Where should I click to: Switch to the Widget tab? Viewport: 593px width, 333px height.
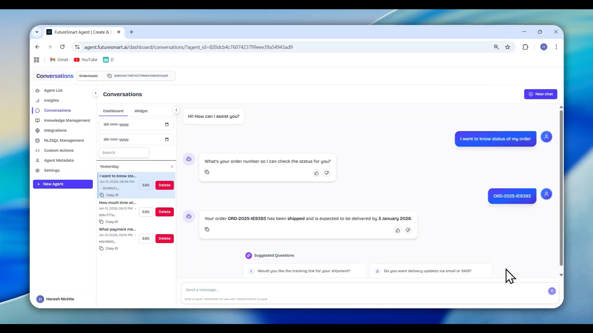click(x=141, y=111)
